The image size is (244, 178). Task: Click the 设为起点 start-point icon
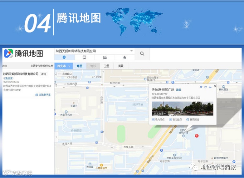pos(170,120)
